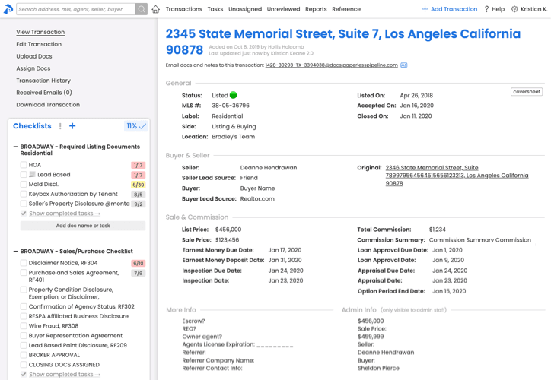Viewport: 551px width, 380px height.
Task: Click the MLS number 38-05-36796
Action: tap(231, 106)
